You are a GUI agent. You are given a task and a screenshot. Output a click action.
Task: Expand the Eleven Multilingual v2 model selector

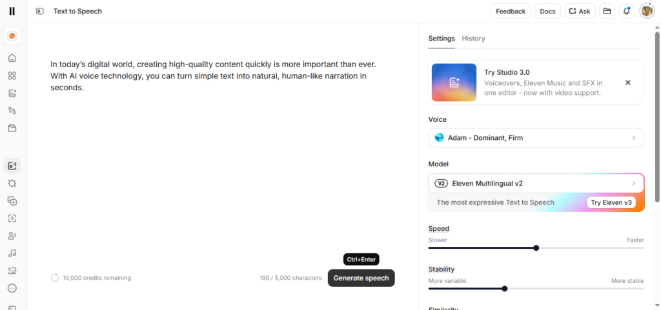point(536,183)
